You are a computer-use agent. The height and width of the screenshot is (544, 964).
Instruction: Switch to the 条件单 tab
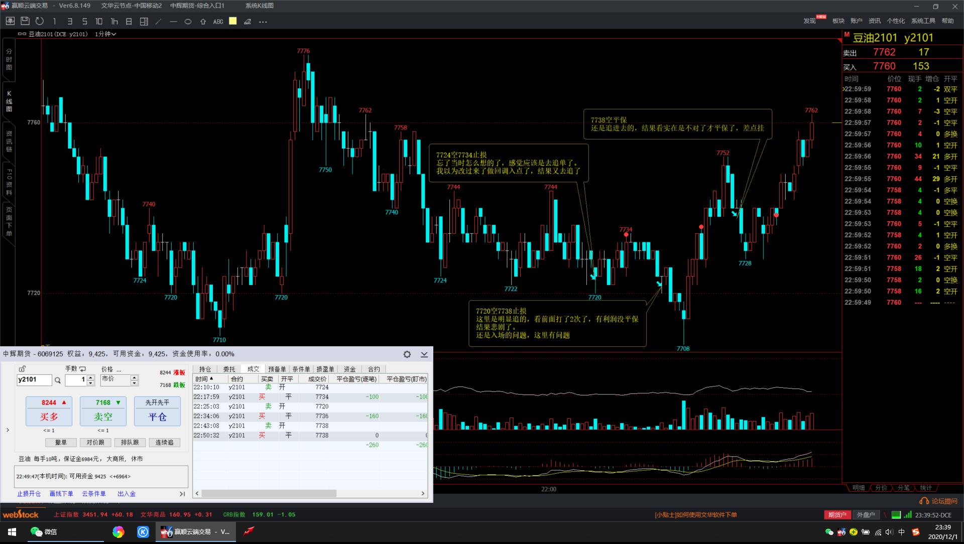[301, 369]
